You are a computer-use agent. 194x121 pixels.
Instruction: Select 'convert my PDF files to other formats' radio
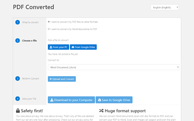click(x=49, y=22)
